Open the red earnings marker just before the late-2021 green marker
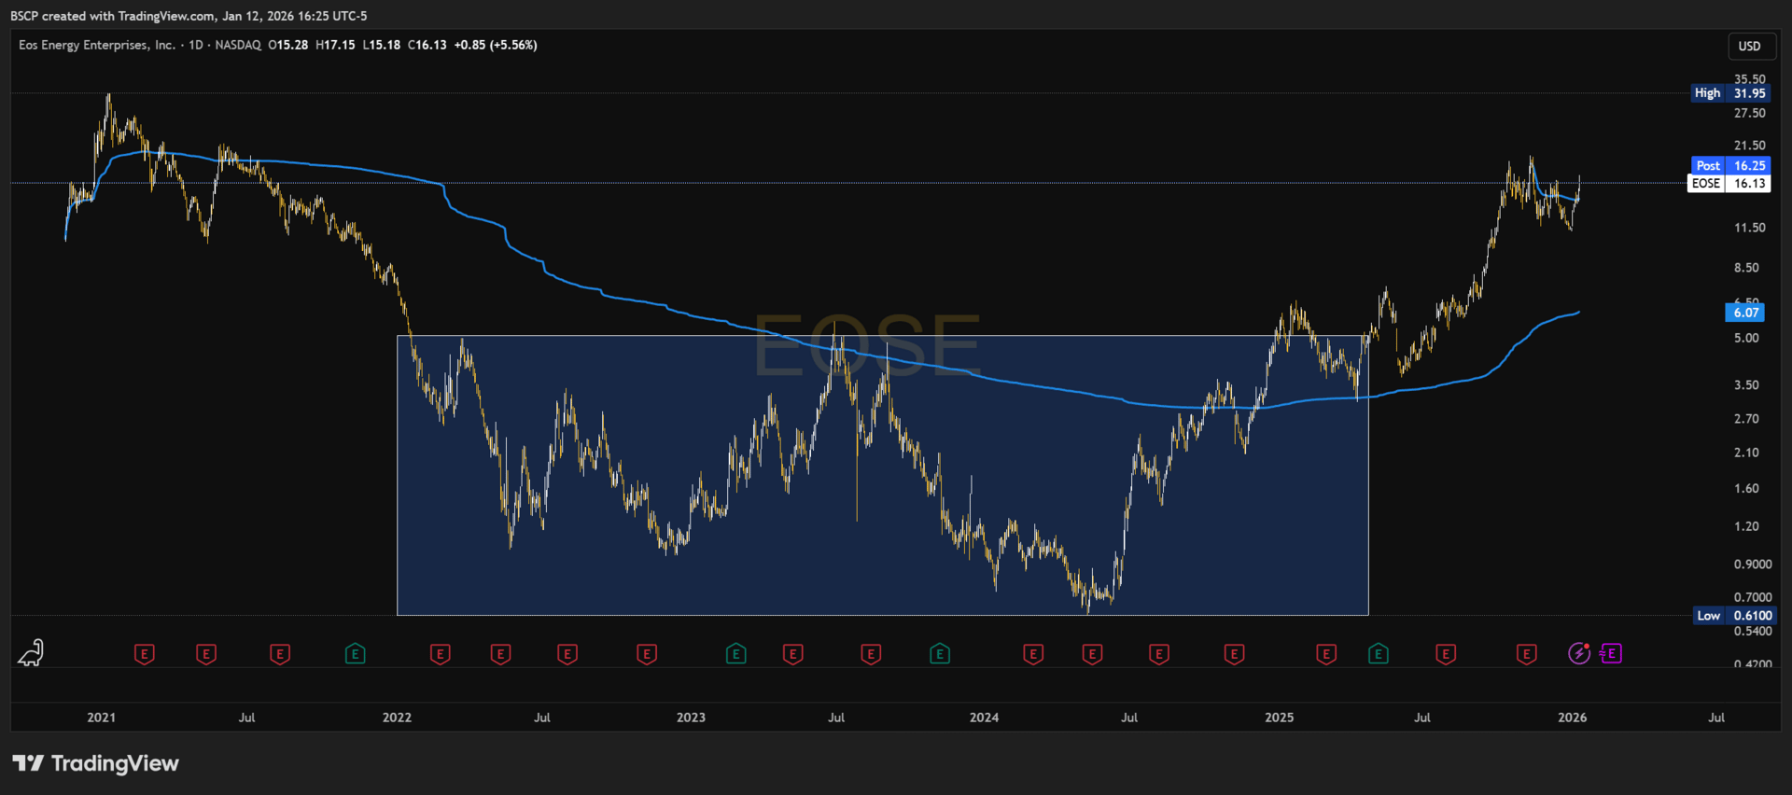1792x795 pixels. (x=280, y=654)
